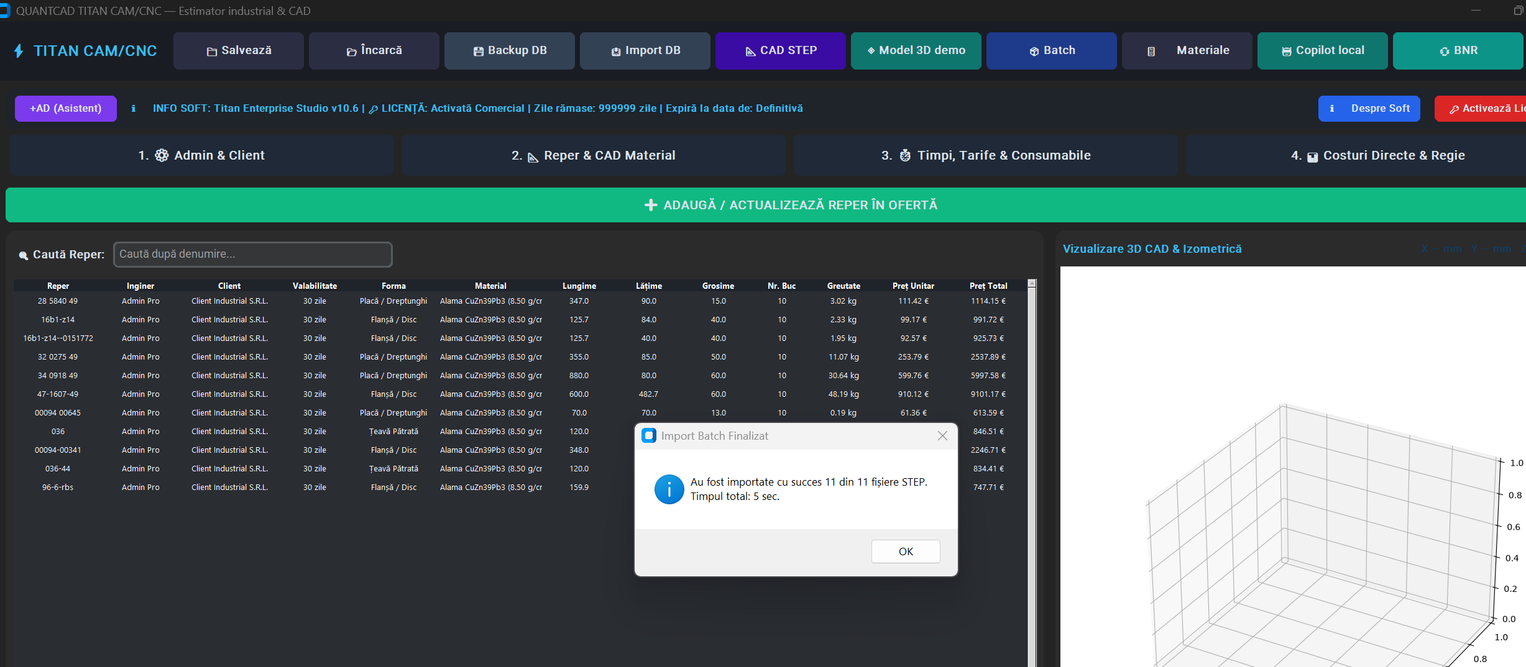This screenshot has width=1526, height=667.
Task: Click the ruler icon on Reper & CAD tab
Action: (x=533, y=157)
